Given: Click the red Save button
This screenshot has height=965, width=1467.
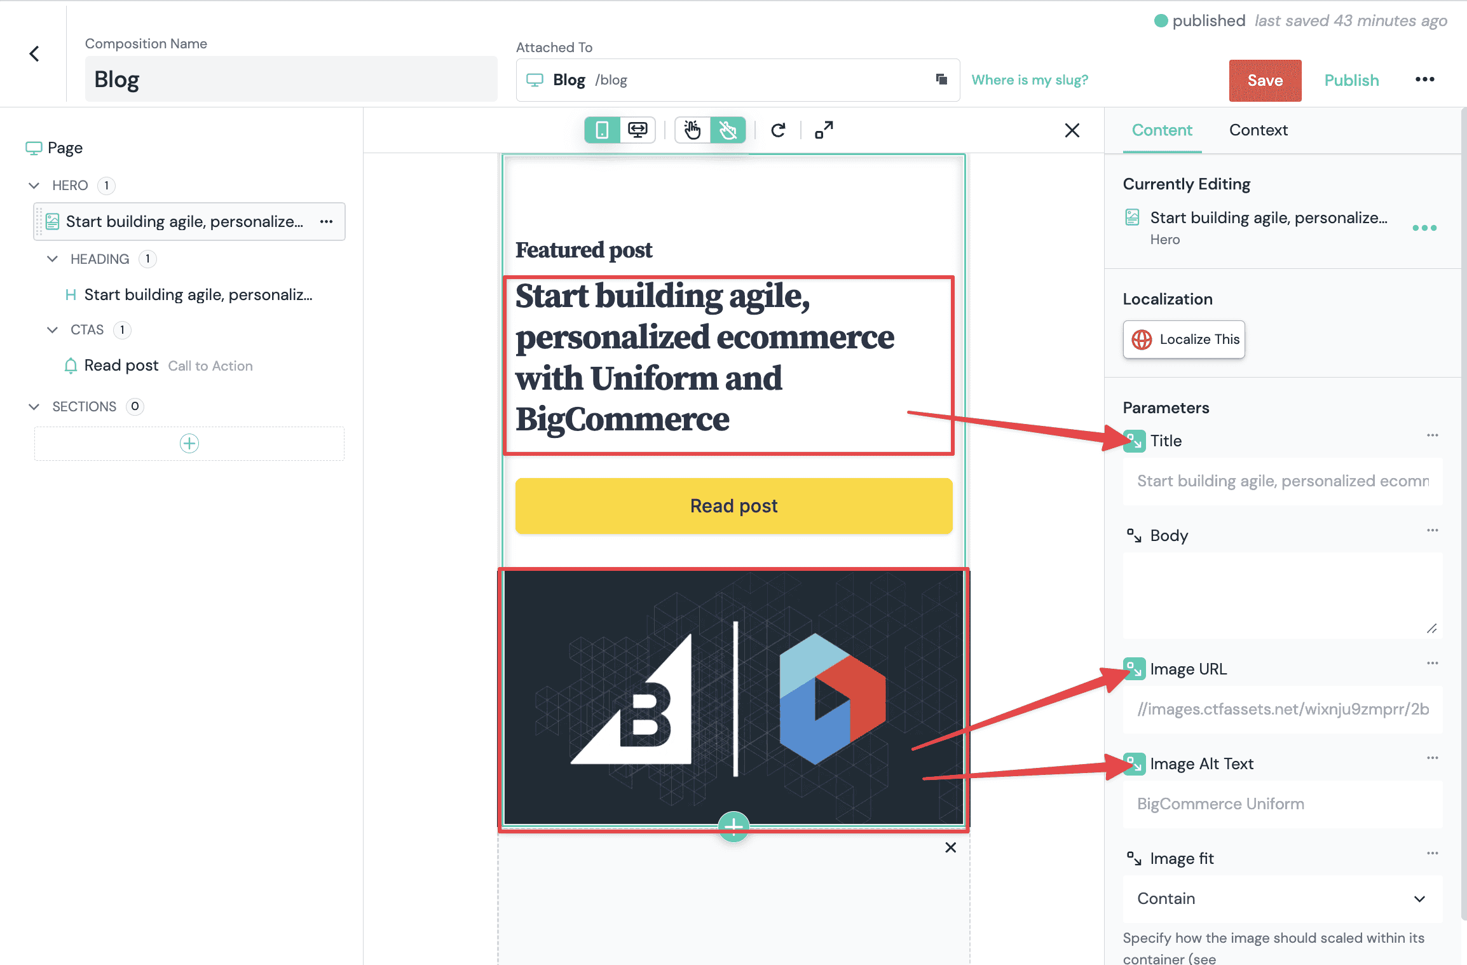Looking at the screenshot, I should click(1265, 80).
